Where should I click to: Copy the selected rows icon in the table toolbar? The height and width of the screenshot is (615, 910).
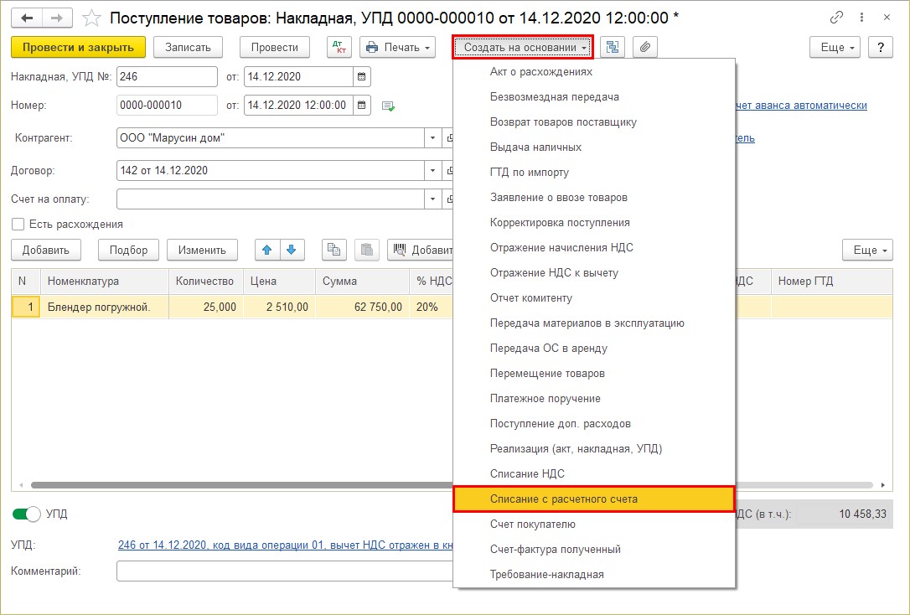coord(334,250)
